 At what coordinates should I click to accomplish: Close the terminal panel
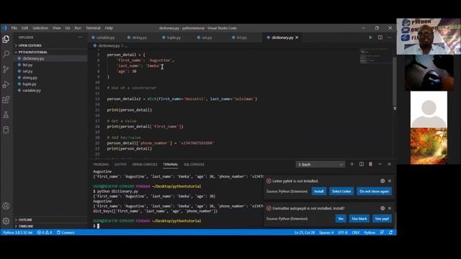389,164
